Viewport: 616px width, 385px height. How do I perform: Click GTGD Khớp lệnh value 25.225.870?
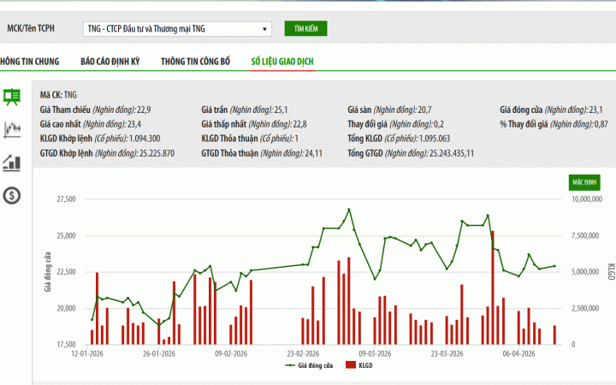click(157, 153)
